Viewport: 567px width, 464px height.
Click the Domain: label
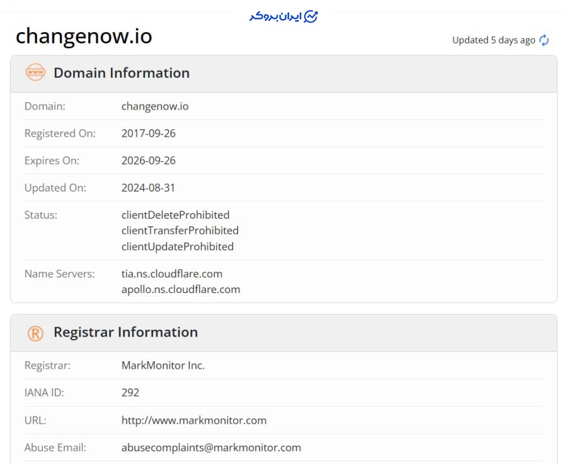point(45,106)
